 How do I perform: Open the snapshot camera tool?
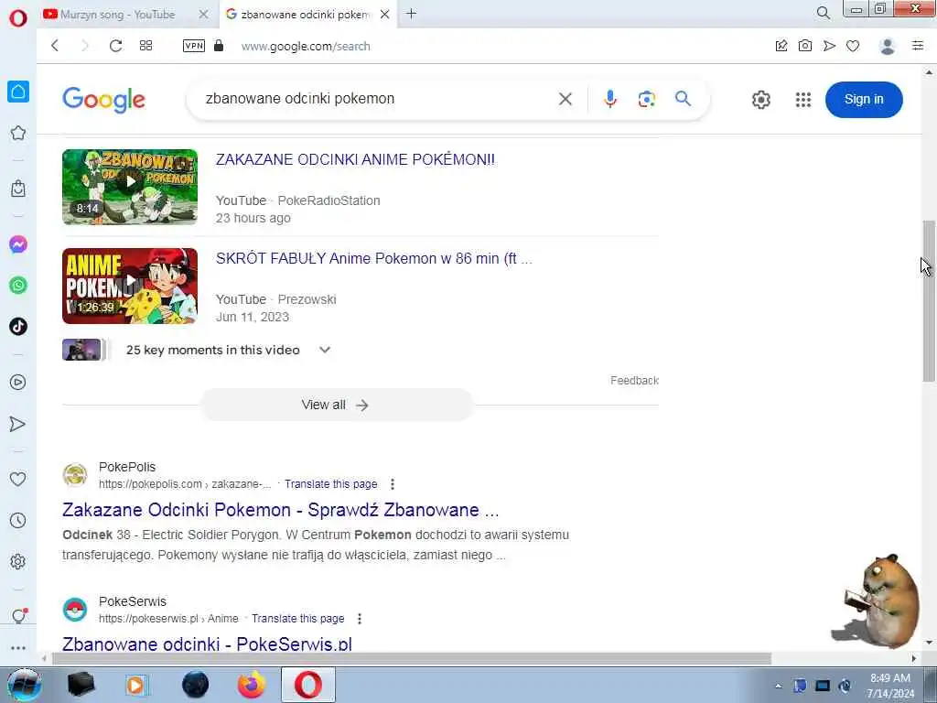pyautogui.click(x=805, y=46)
